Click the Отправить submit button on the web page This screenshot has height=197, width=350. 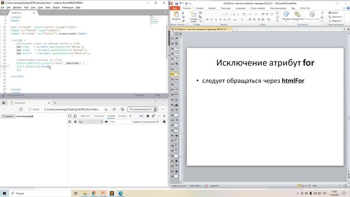(x=8, y=116)
